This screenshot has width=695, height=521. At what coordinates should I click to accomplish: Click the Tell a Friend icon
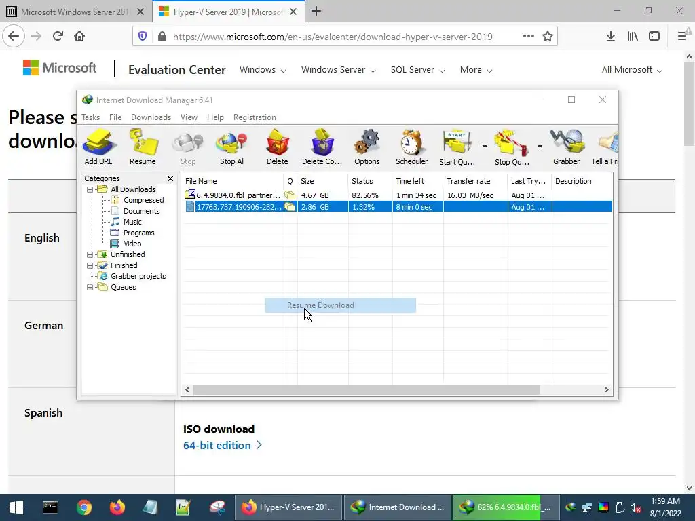605,147
